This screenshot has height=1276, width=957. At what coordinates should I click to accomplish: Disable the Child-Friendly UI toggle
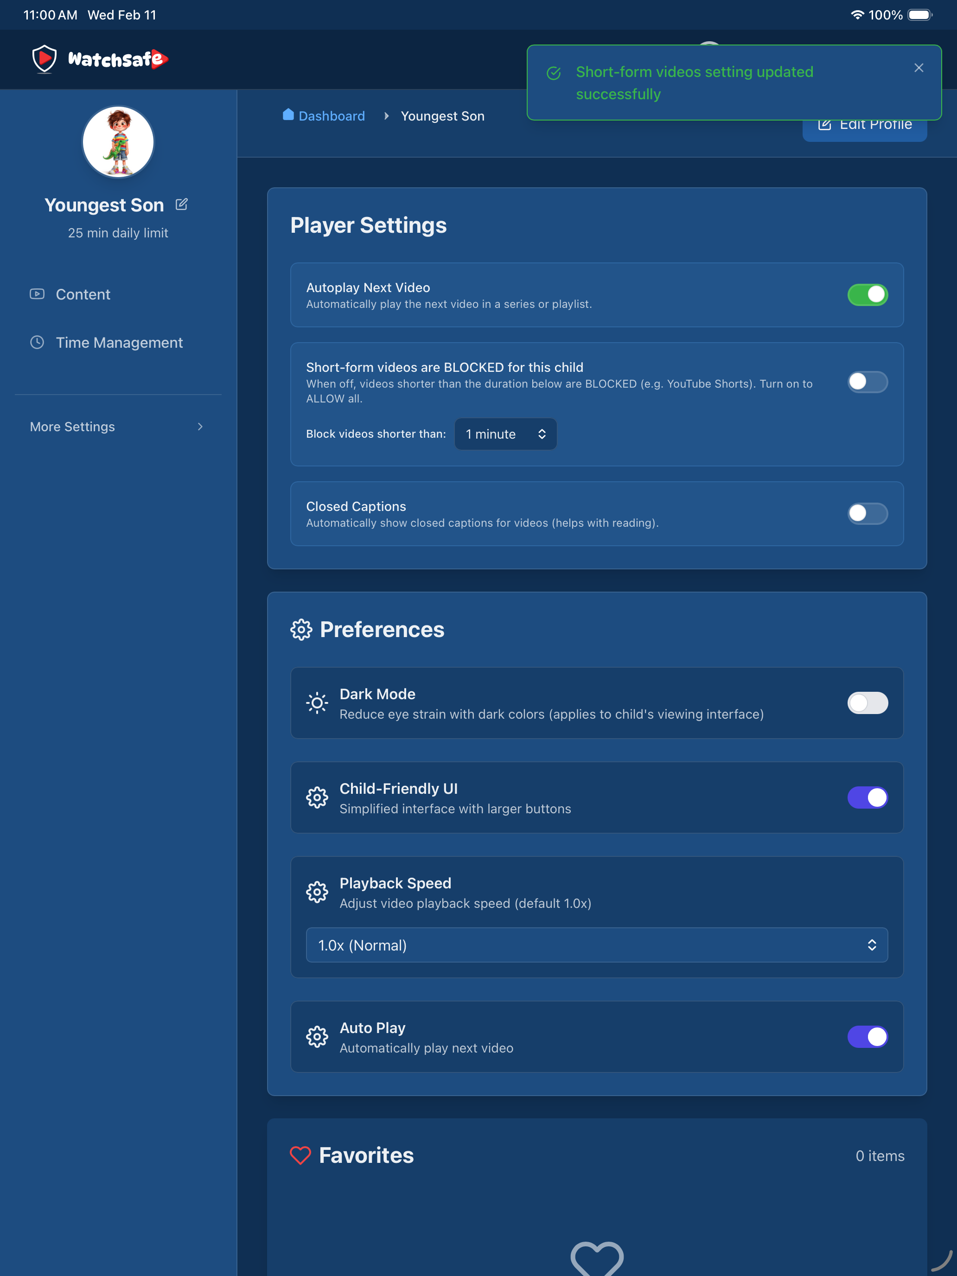point(868,798)
